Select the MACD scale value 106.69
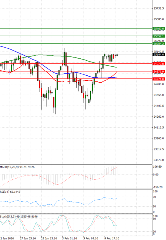166x240 pixels. [x=158, y=167]
